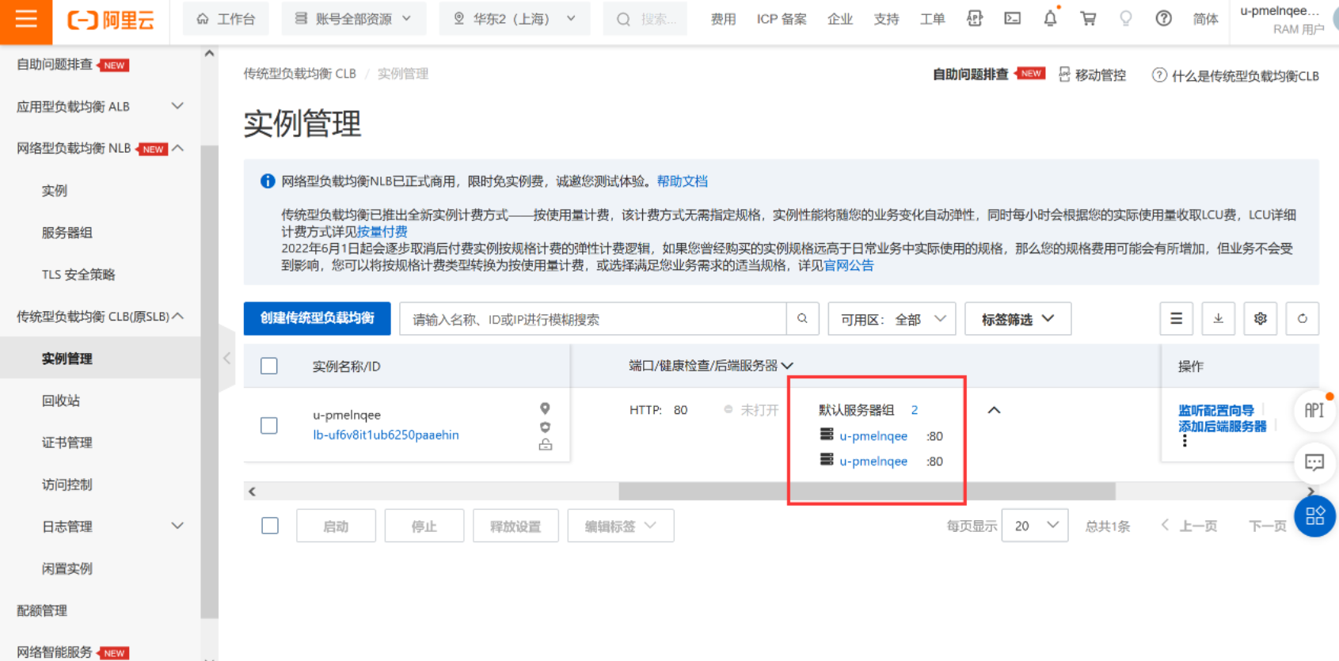Open notifications bell
Screen dimensions: 1339x661
[x=1050, y=18]
